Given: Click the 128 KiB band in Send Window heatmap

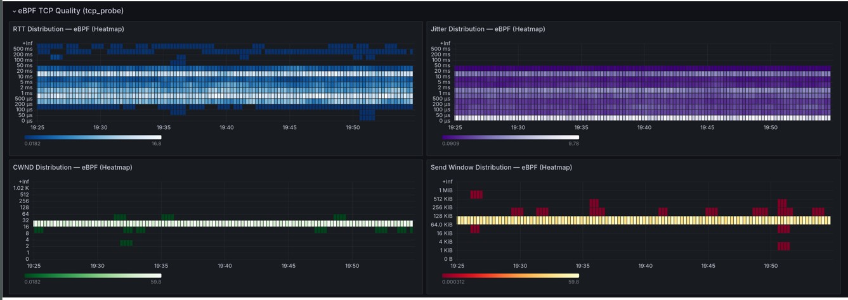Looking at the screenshot, I should 644,220.
